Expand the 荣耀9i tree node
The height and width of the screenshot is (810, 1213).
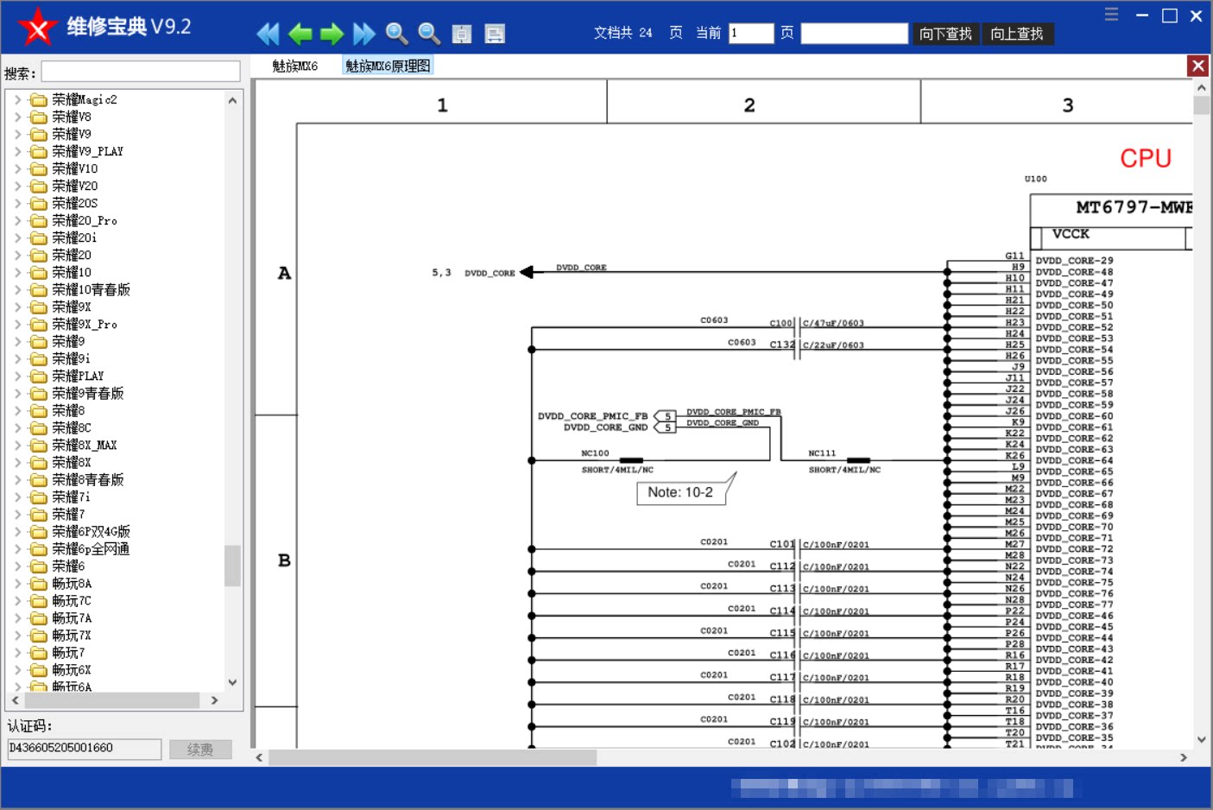coord(17,358)
